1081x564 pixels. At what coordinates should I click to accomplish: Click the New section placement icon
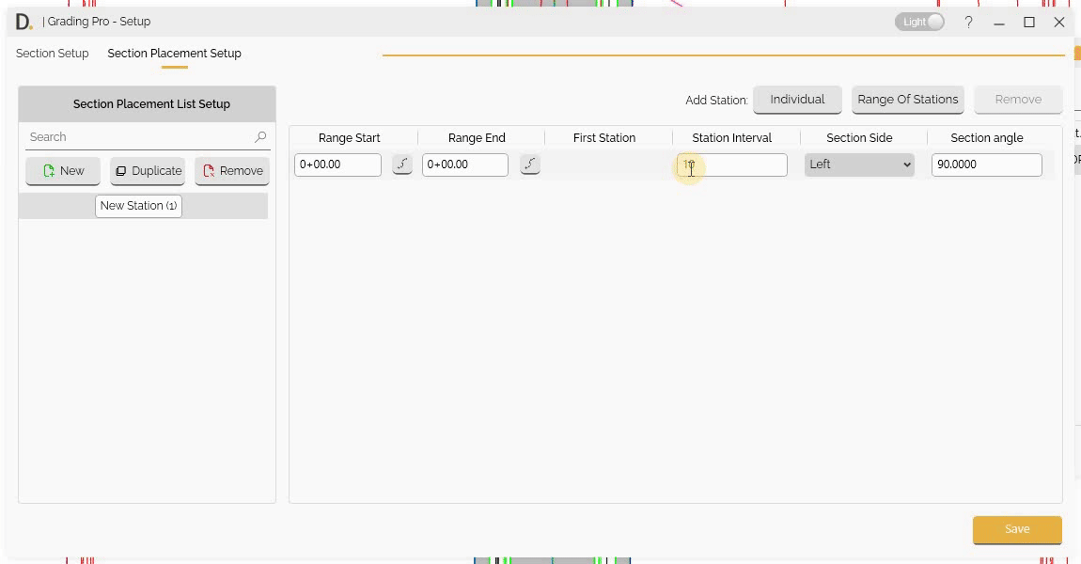point(50,170)
